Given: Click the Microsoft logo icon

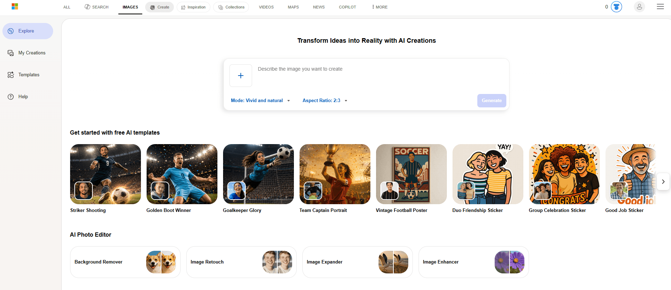Looking at the screenshot, I should tap(15, 7).
